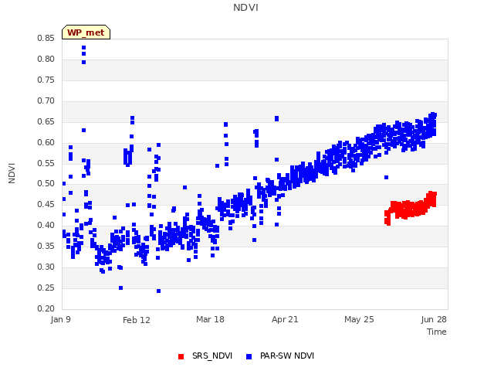Screen dimensions: 494x371
Task: Click the 0.50 y-axis tick label
Action: 46,183
